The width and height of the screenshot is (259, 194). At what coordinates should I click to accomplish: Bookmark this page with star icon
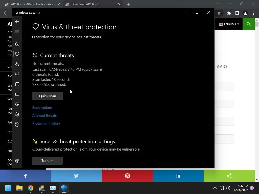(219, 13)
